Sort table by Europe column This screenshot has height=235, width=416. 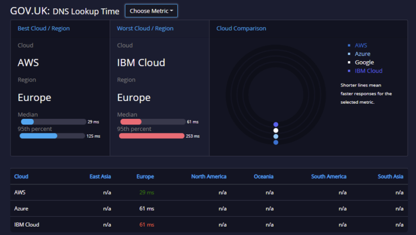coord(145,176)
